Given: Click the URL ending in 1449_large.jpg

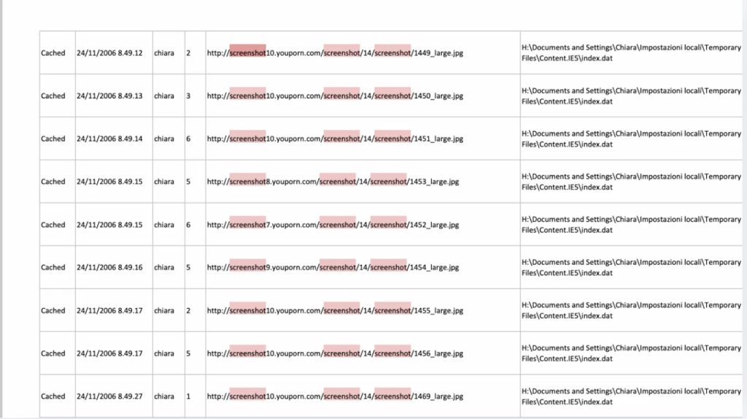Looking at the screenshot, I should pos(335,53).
